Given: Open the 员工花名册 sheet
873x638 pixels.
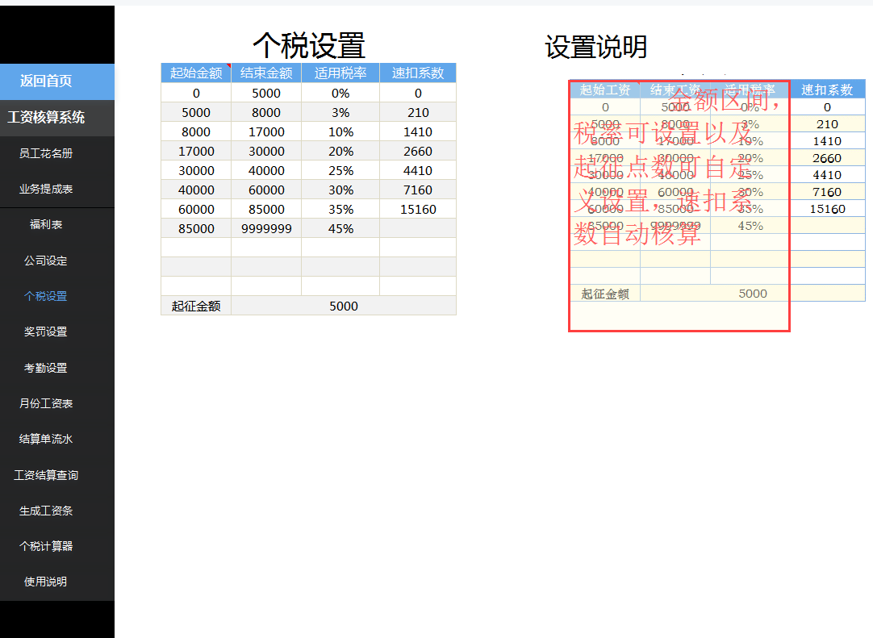Looking at the screenshot, I should click(x=44, y=152).
